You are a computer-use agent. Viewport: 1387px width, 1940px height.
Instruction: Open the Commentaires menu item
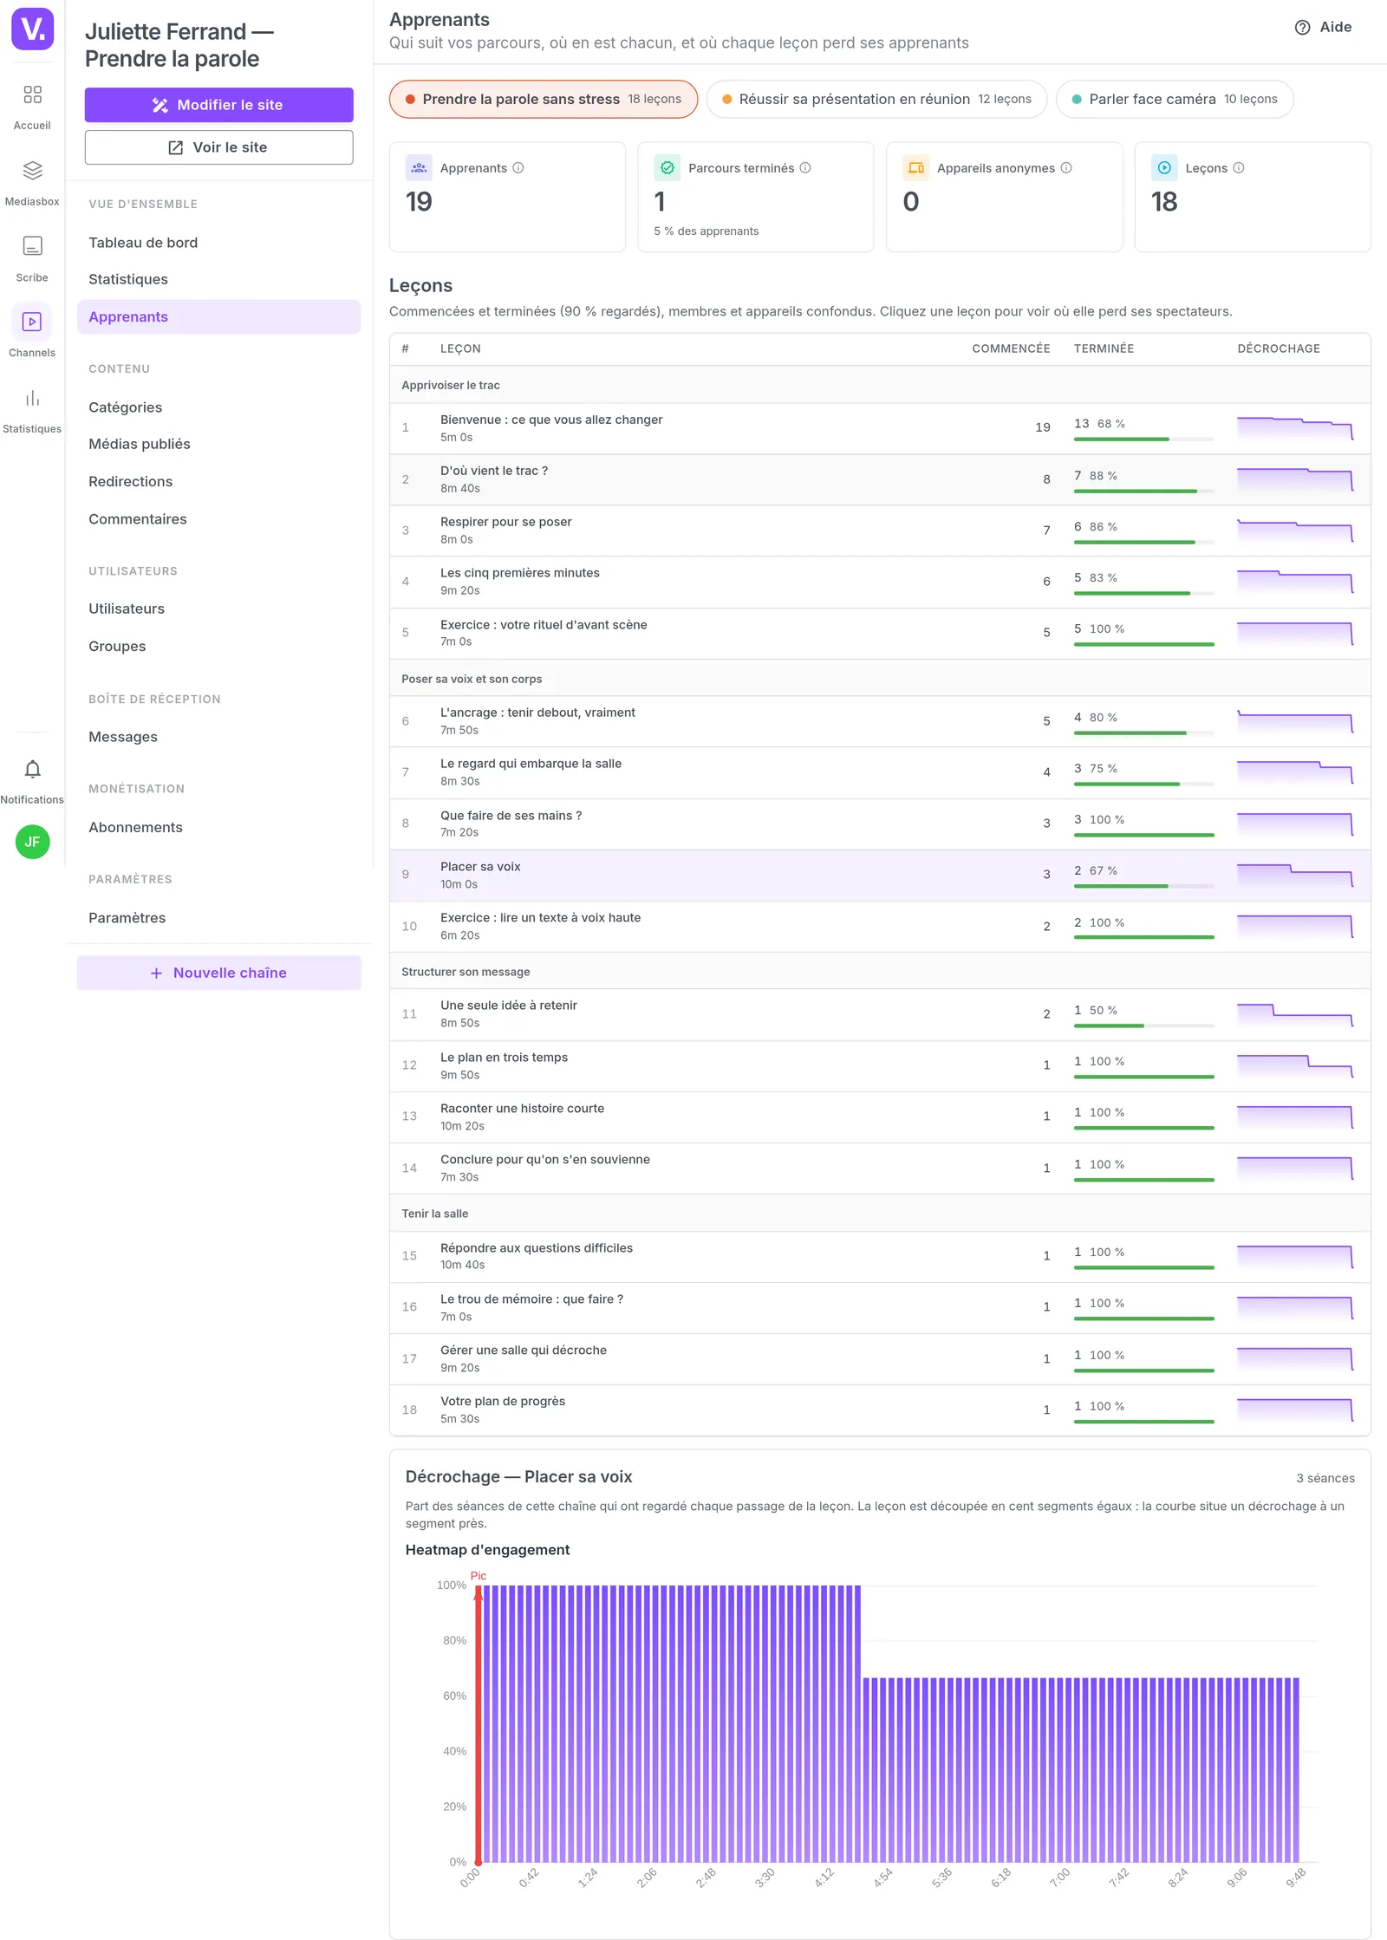pyautogui.click(x=219, y=519)
